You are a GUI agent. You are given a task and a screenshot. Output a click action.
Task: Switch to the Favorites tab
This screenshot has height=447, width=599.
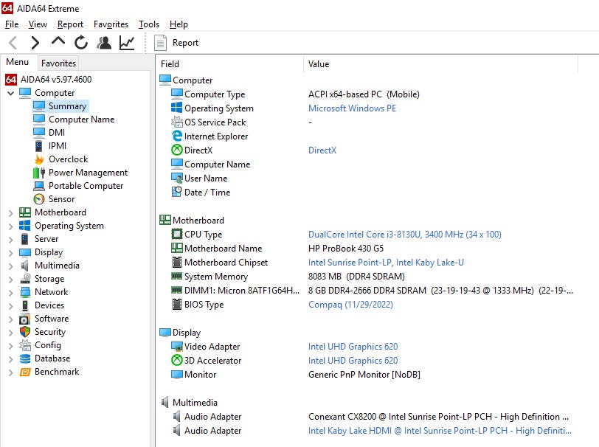click(58, 63)
